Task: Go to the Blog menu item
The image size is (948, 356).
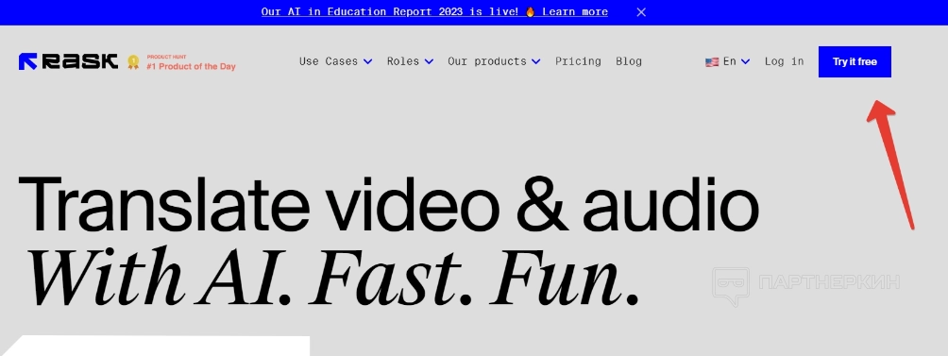Action: click(629, 61)
